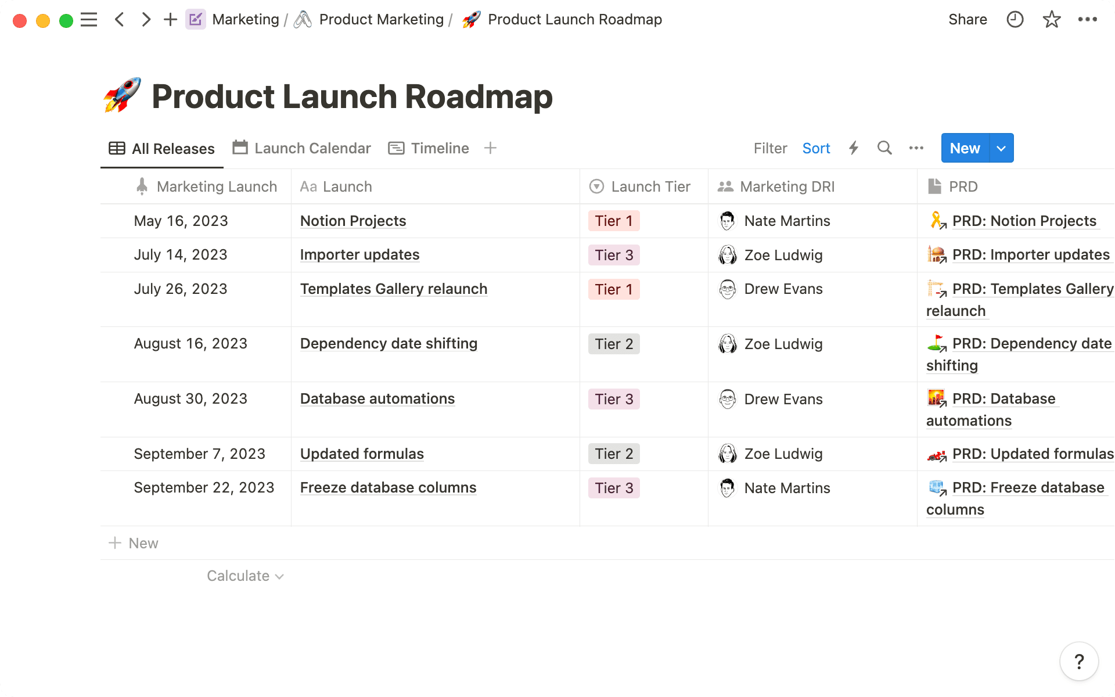Open page options with top-right ellipsis
1115x697 pixels.
1088,19
